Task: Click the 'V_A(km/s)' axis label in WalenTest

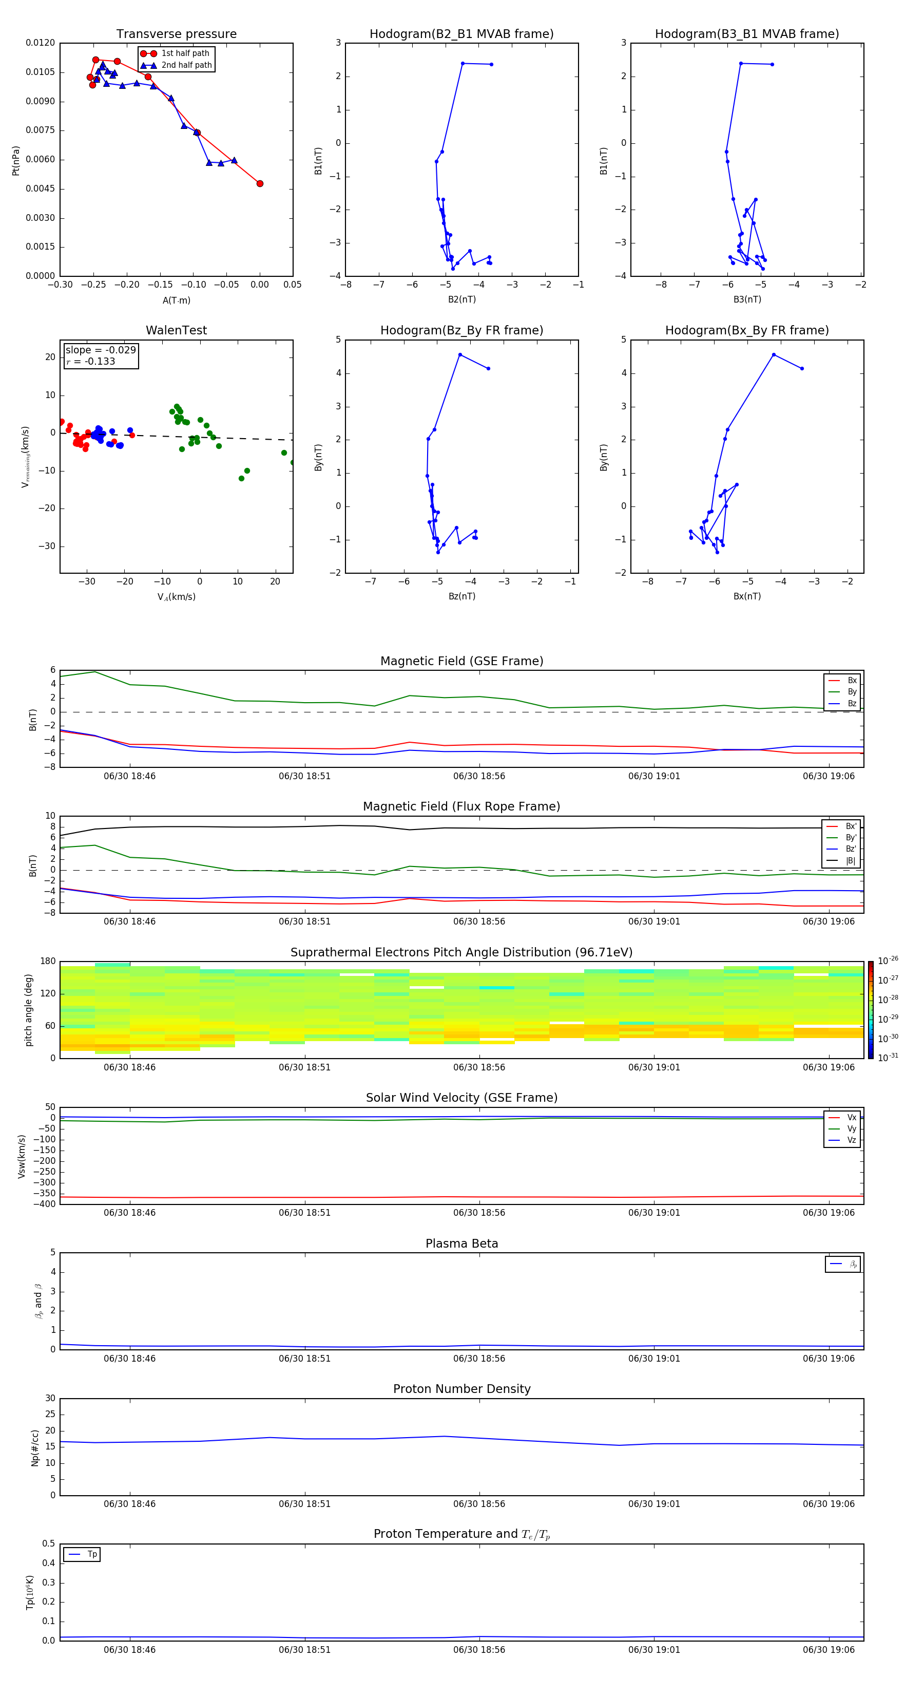Action: [176, 597]
